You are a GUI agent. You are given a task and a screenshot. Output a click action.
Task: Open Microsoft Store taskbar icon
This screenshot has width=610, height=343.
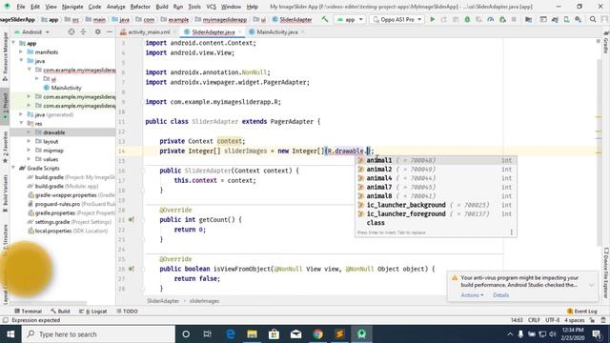click(x=274, y=334)
